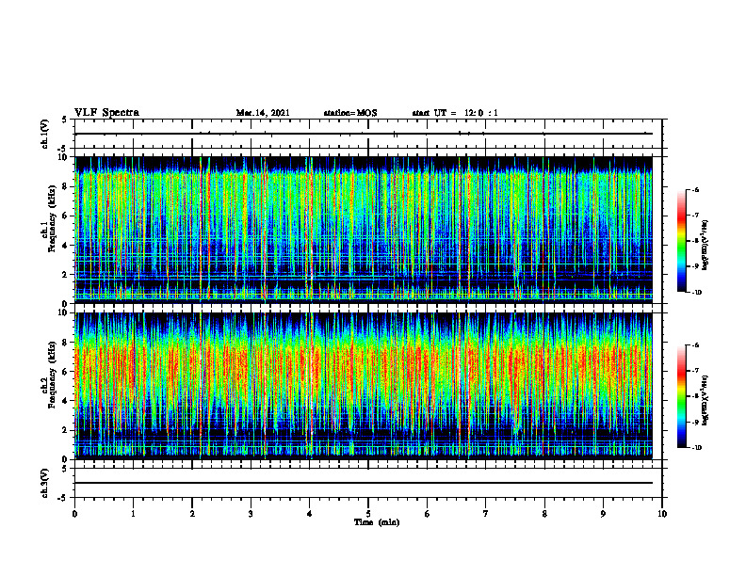This screenshot has width=746, height=576.
Task: Click the "ch.1(V)" axis label
Action: [44, 134]
